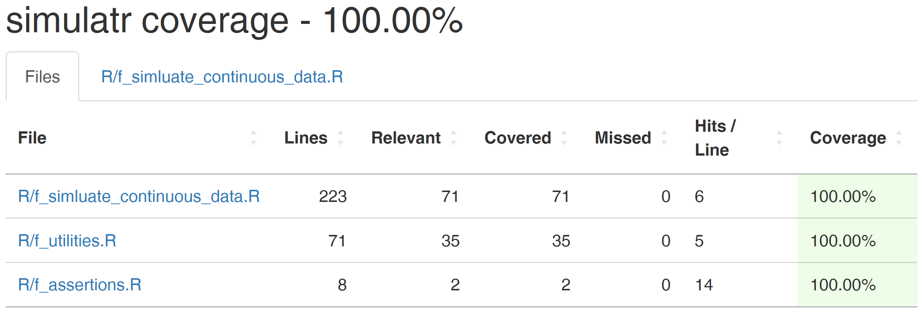The width and height of the screenshot is (922, 312).
Task: Open the R/f_utilities.R file link
Action: [67, 241]
